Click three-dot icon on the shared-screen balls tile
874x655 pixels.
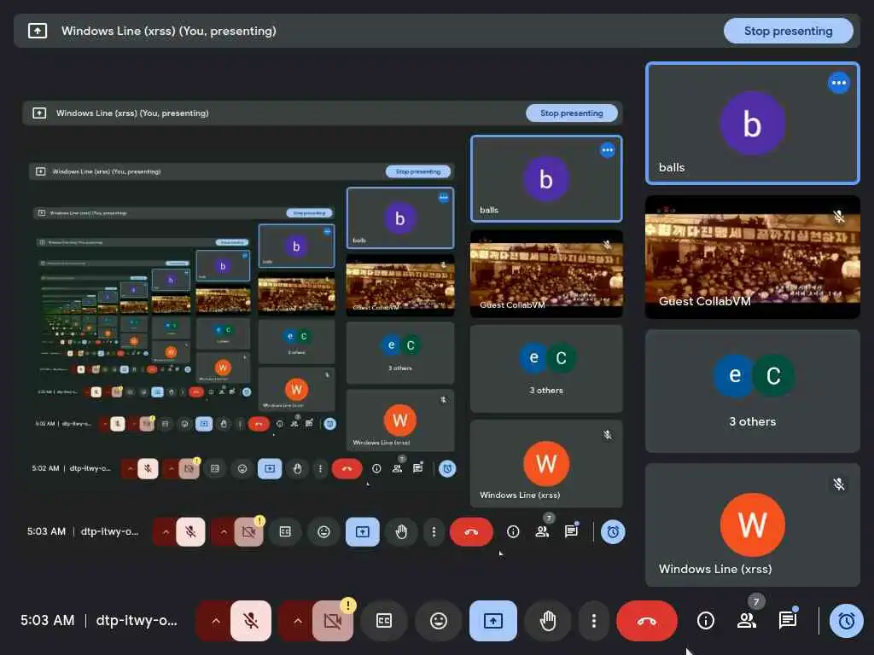(x=607, y=150)
